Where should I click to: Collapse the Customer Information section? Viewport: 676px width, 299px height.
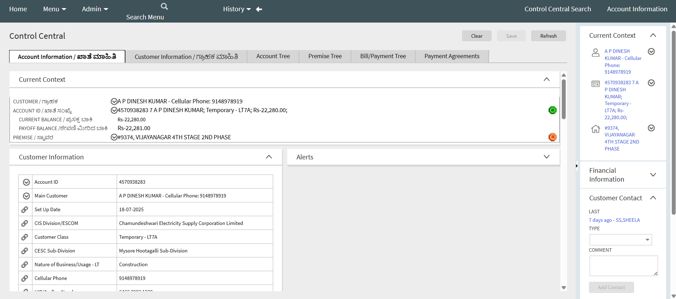269,157
